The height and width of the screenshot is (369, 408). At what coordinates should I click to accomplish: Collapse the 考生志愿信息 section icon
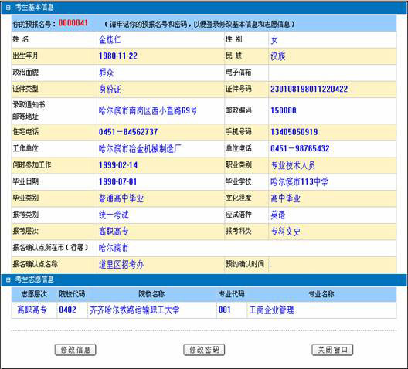click(x=8, y=280)
